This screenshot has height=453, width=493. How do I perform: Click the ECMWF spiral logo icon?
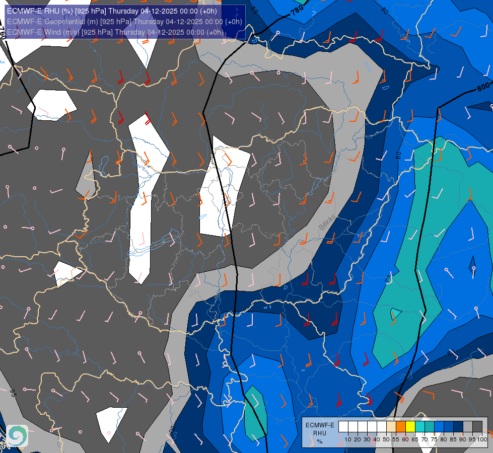click(x=17, y=436)
